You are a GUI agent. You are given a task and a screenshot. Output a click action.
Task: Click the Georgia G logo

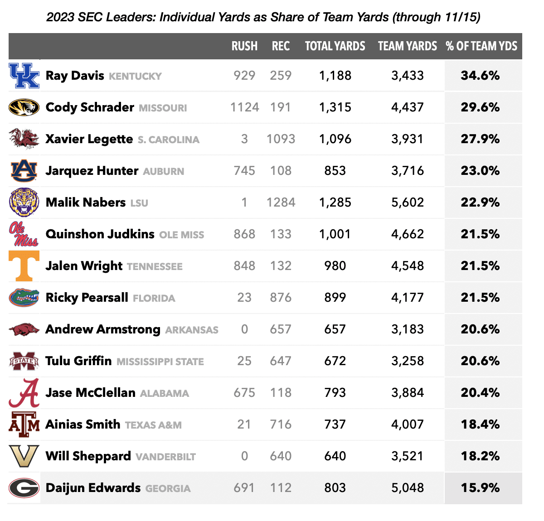click(x=24, y=488)
